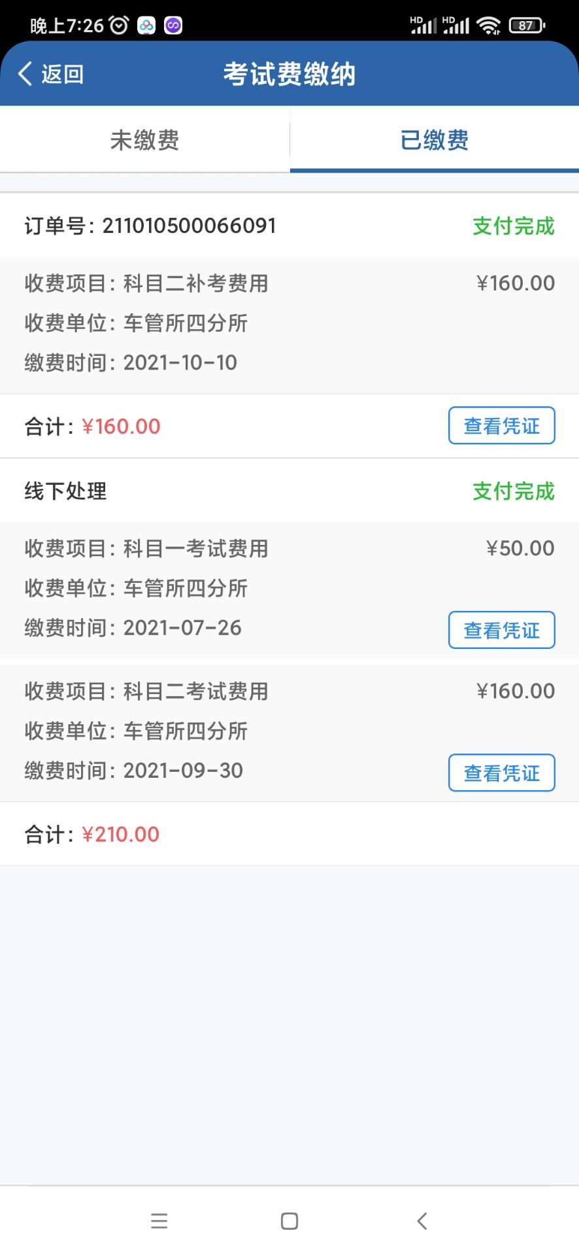Viewport: 579px width, 1256px height.
Task: Tap the back arrow chevron icon
Action: point(25,74)
